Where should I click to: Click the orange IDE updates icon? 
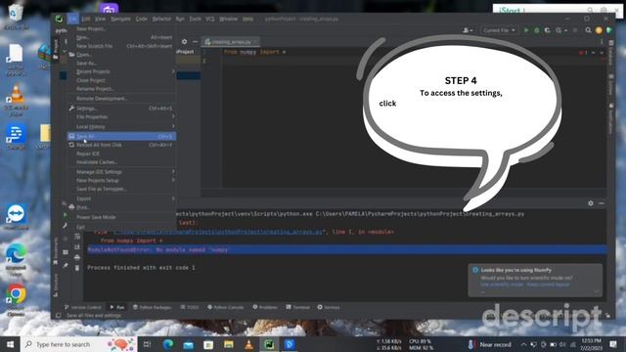pos(599,30)
